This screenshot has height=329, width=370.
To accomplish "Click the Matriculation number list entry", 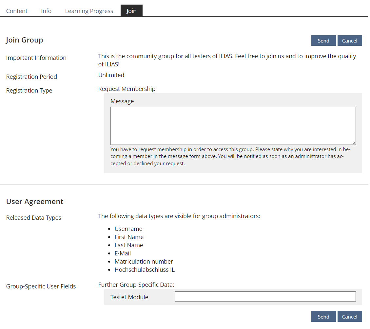I will [144, 261].
